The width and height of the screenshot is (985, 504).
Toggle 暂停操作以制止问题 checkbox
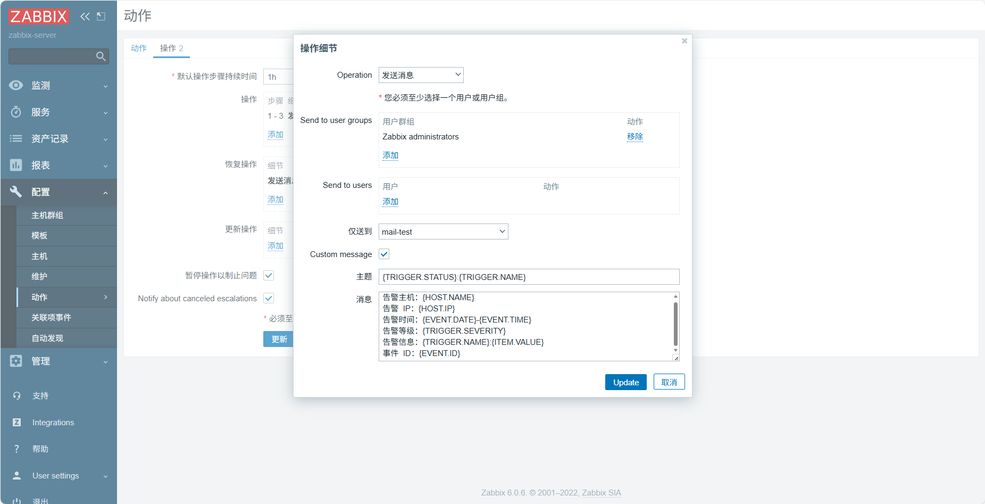tap(269, 275)
